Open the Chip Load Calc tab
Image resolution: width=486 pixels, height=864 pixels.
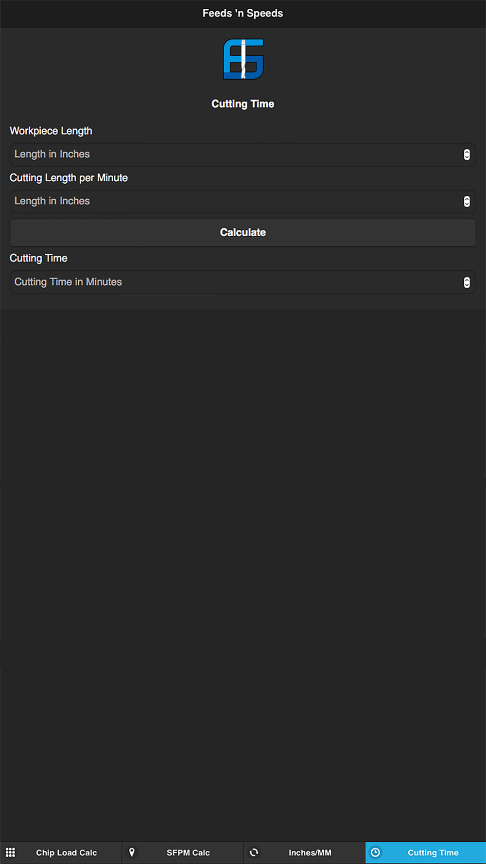tap(66, 852)
